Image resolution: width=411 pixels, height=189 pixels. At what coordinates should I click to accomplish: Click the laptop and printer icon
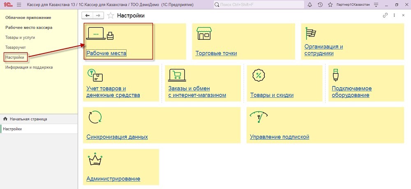point(100,34)
